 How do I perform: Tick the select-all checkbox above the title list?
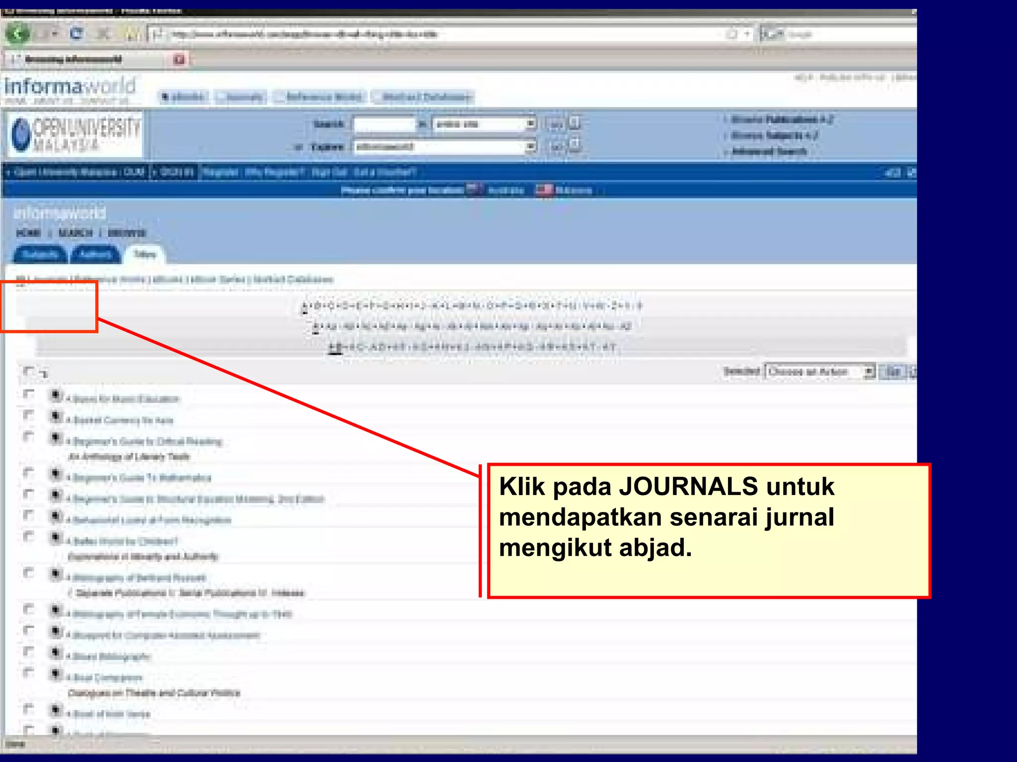29,371
